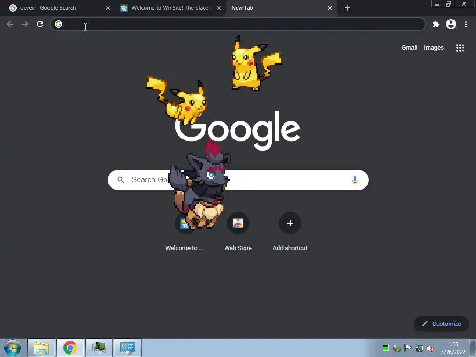The image size is (476, 357).
Task: Minimize the Chrome window
Action: (x=437, y=4)
